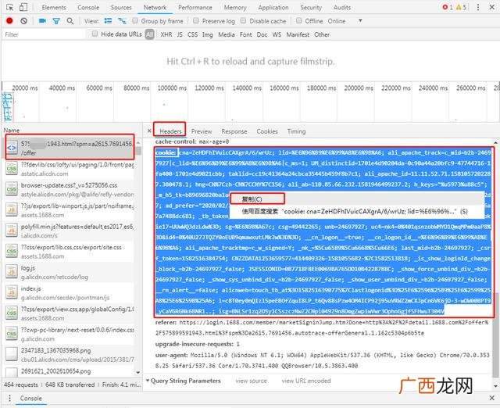
Task: Filter requests by Manifest type
Action: click(x=298, y=34)
